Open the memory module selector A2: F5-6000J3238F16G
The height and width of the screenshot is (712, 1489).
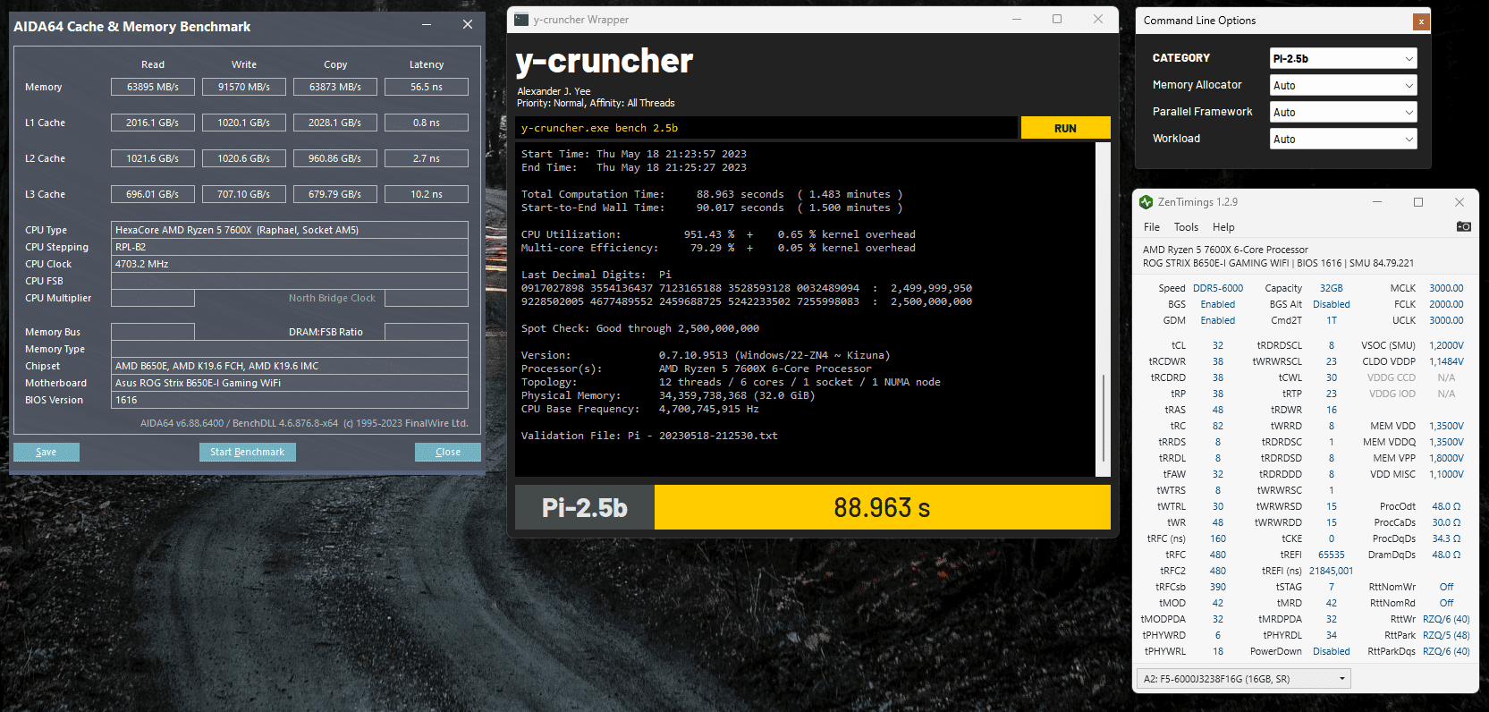tap(1243, 679)
